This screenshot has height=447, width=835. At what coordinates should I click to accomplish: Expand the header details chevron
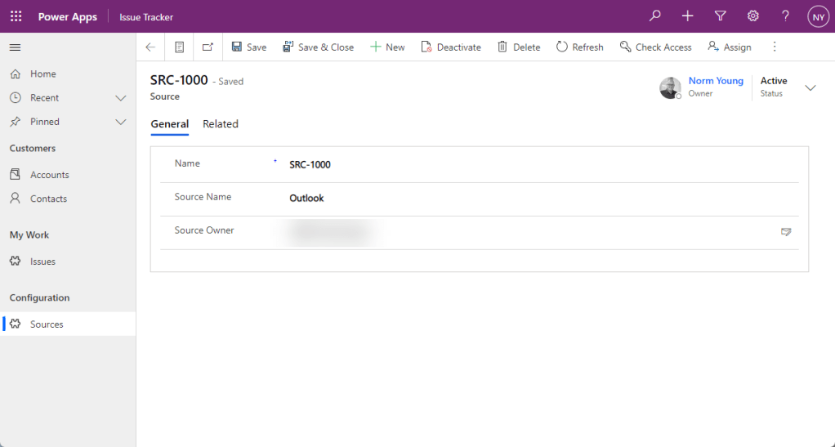click(810, 87)
